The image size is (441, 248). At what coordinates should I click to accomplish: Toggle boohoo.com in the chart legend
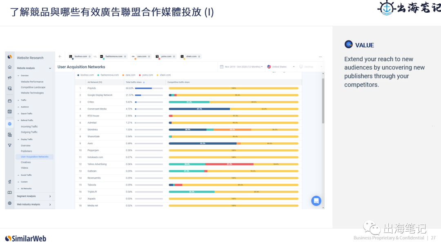click(87, 75)
